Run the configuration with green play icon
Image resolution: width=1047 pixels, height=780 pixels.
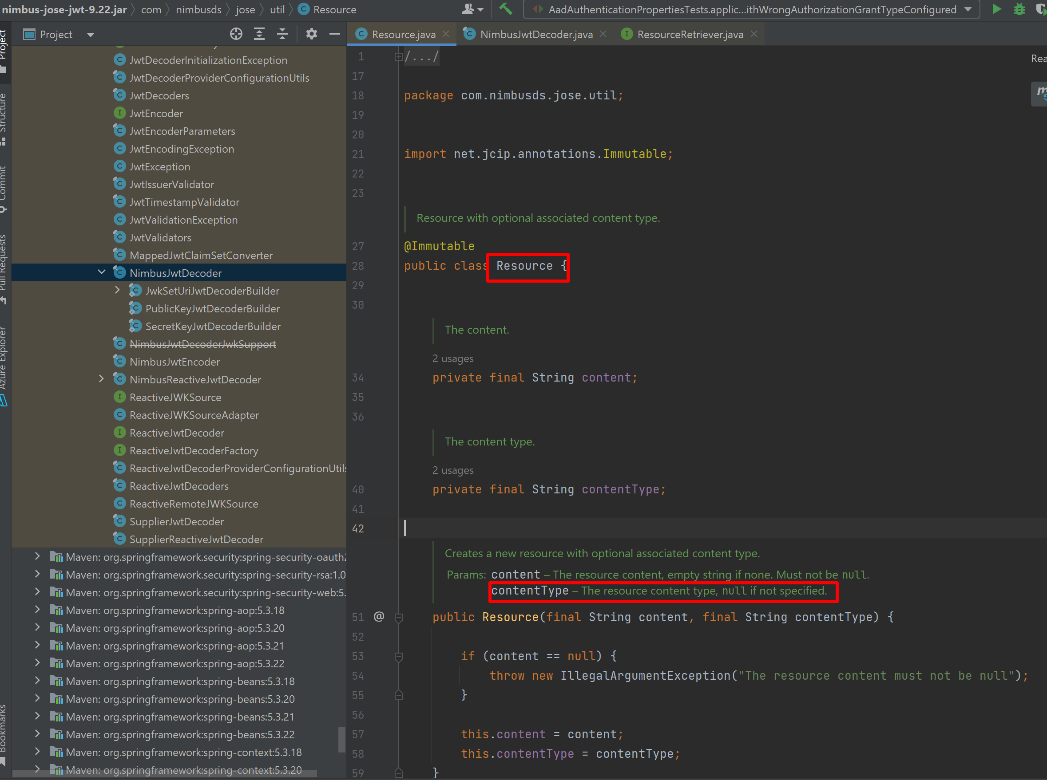click(x=996, y=9)
